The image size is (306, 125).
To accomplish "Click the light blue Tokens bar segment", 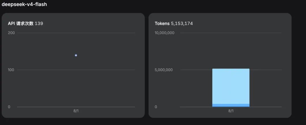I will (231, 86).
